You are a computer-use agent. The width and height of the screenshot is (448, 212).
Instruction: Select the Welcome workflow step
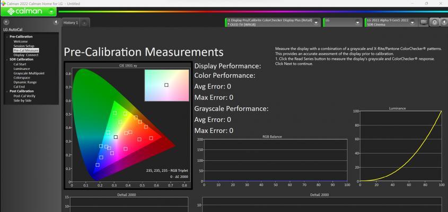[21, 41]
